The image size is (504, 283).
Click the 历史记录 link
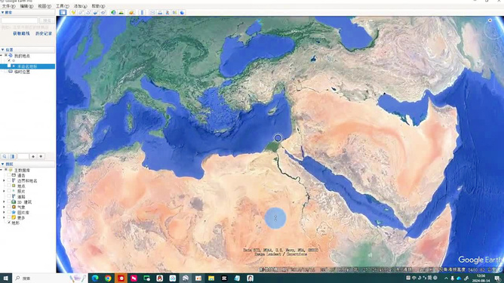44,33
